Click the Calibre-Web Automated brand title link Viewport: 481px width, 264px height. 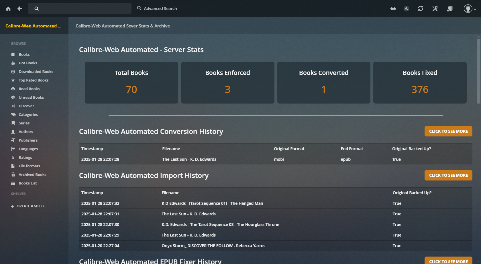(x=34, y=26)
